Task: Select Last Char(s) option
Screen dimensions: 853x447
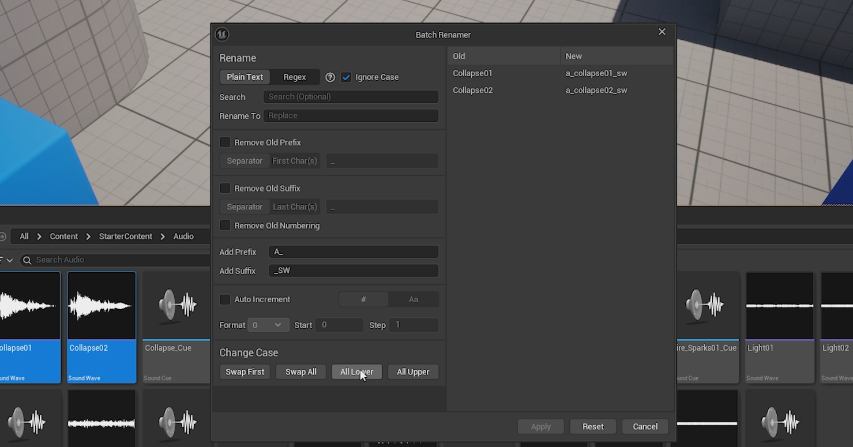Action: pyautogui.click(x=295, y=207)
